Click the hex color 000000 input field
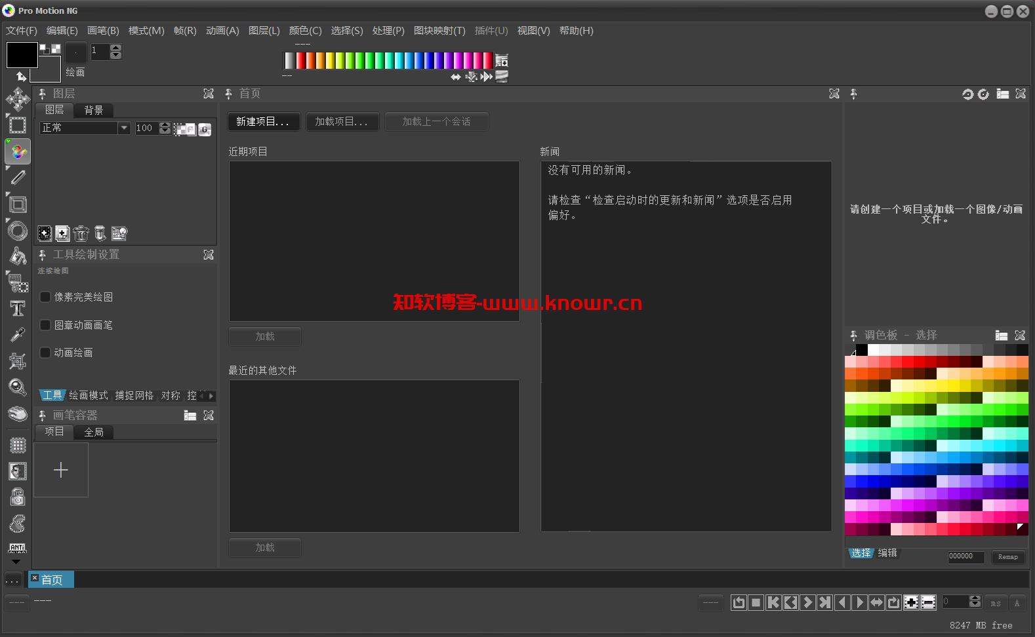1035x637 pixels. tap(966, 557)
